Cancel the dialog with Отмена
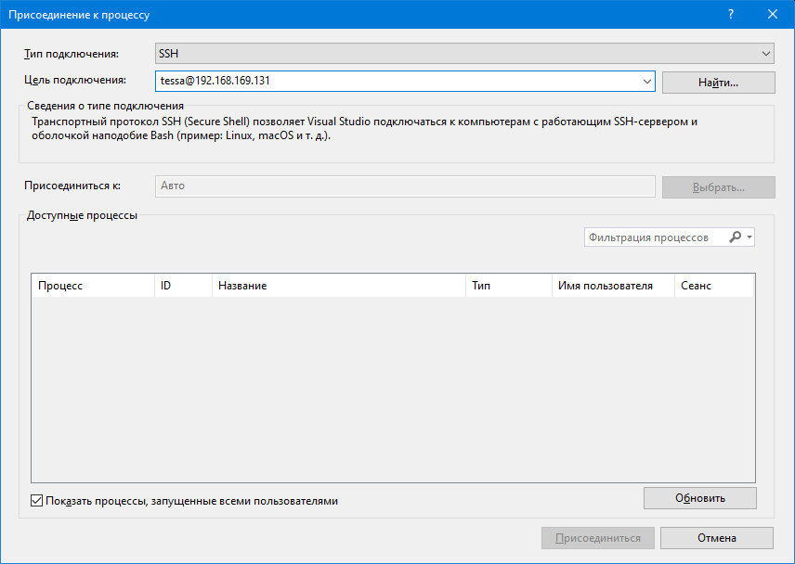The height and width of the screenshot is (564, 795). point(717,538)
